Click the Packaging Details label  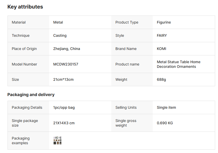(x=27, y=107)
